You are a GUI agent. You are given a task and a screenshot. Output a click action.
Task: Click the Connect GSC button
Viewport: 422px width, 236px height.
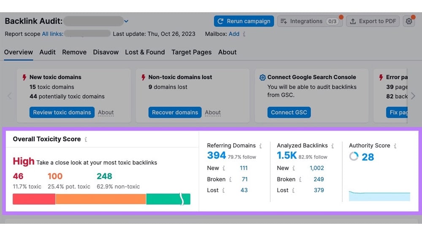tap(289, 113)
